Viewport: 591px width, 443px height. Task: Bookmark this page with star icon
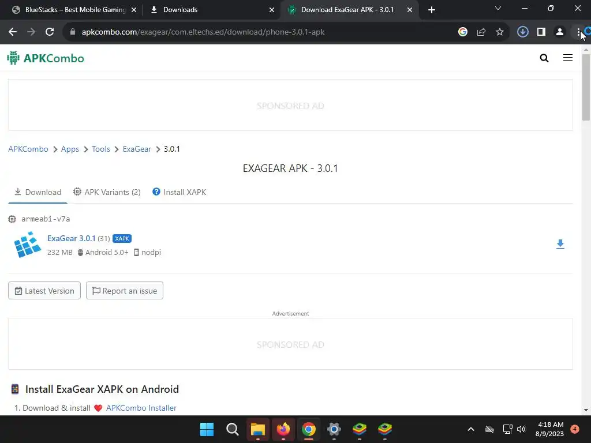(499, 32)
